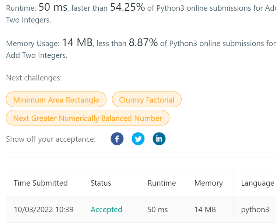Open Next Greater Numerically Balanced Number challenge
277x224 pixels.
[x=88, y=118]
